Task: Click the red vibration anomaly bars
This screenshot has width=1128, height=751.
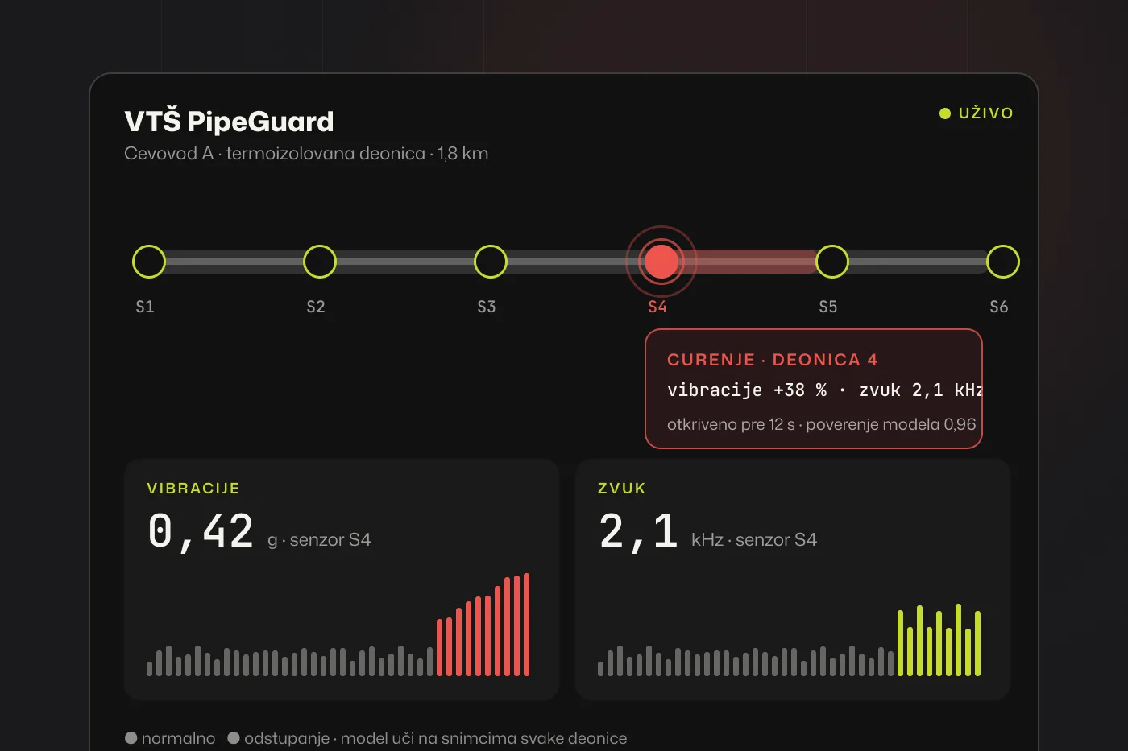Action: (483, 625)
